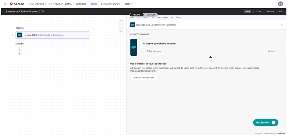Click the Workato logo in footer

[281, 134]
